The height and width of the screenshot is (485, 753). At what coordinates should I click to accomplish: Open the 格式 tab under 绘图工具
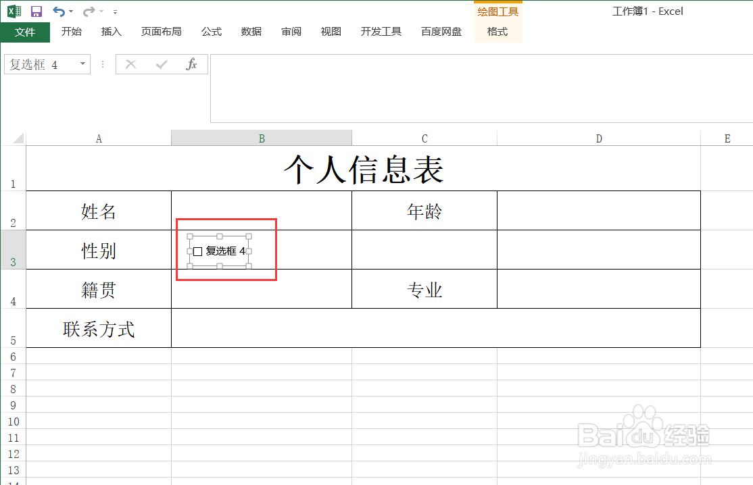(x=497, y=32)
